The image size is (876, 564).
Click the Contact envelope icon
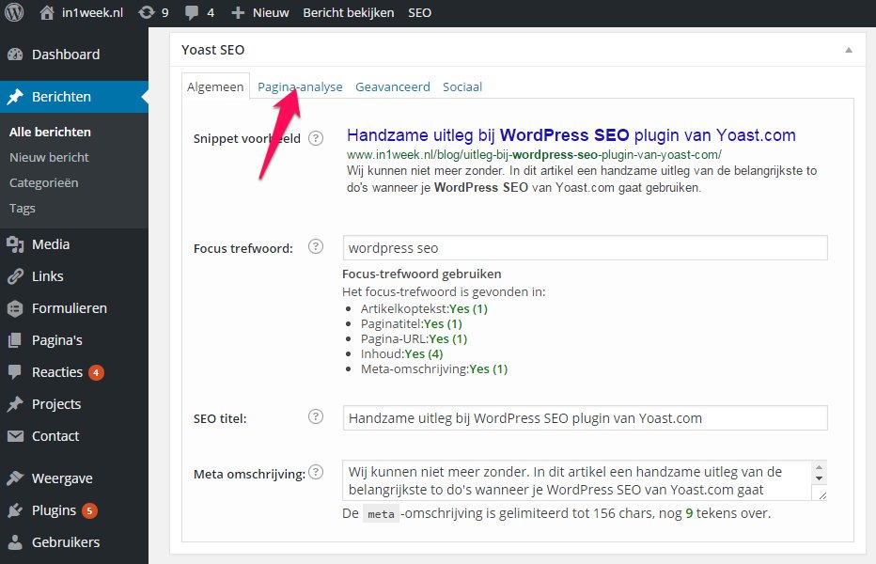15,436
